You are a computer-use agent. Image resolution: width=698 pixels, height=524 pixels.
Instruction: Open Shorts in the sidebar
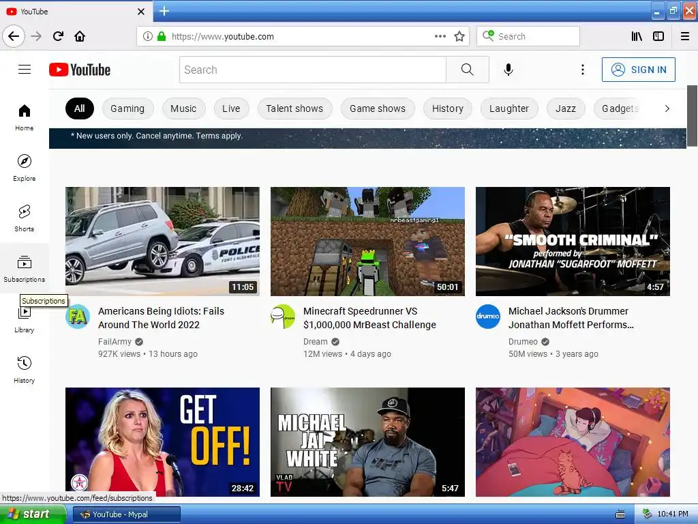[24, 218]
